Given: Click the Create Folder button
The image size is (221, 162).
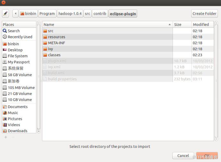Looking at the screenshot, I should point(204,14).
